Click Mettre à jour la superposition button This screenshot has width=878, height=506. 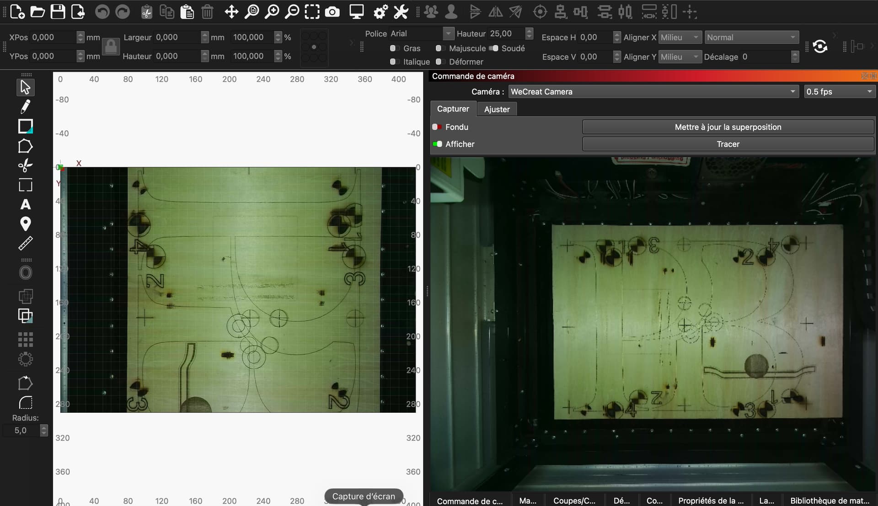click(728, 127)
